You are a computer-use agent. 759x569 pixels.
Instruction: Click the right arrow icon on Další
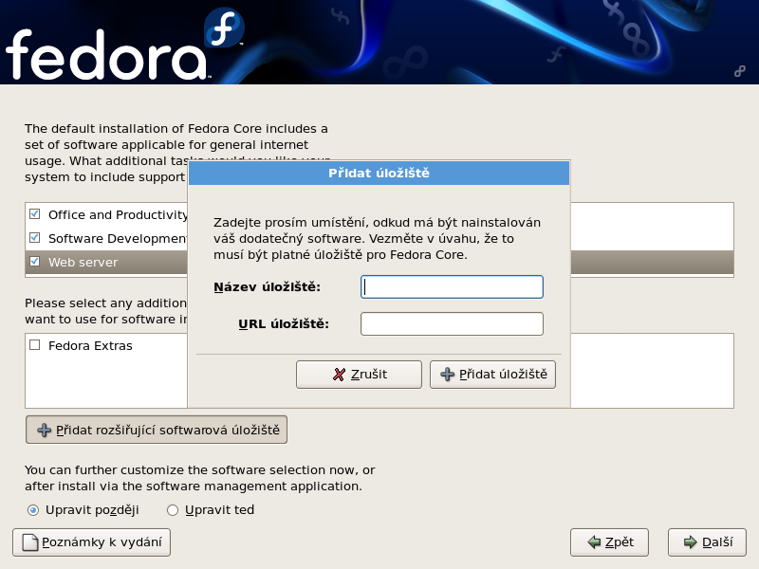click(x=691, y=542)
